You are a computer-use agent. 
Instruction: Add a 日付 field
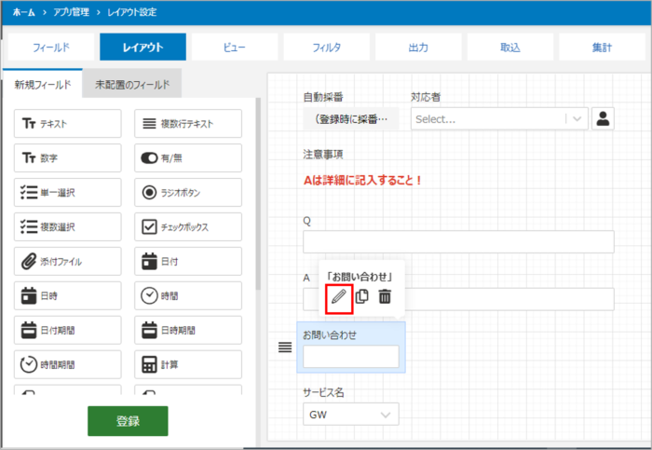[x=188, y=262]
